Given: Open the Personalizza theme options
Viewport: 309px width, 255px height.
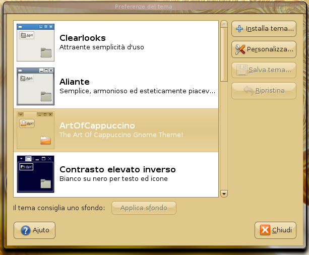Looking at the screenshot, I should (264, 49).
